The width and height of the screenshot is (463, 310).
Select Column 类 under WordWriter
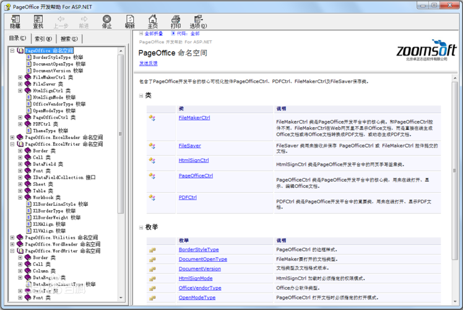(44, 271)
